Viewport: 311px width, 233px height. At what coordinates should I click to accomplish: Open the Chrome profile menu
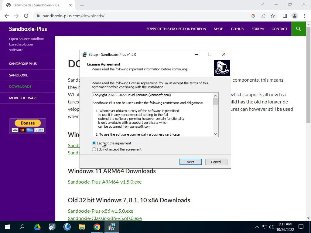coord(295,16)
